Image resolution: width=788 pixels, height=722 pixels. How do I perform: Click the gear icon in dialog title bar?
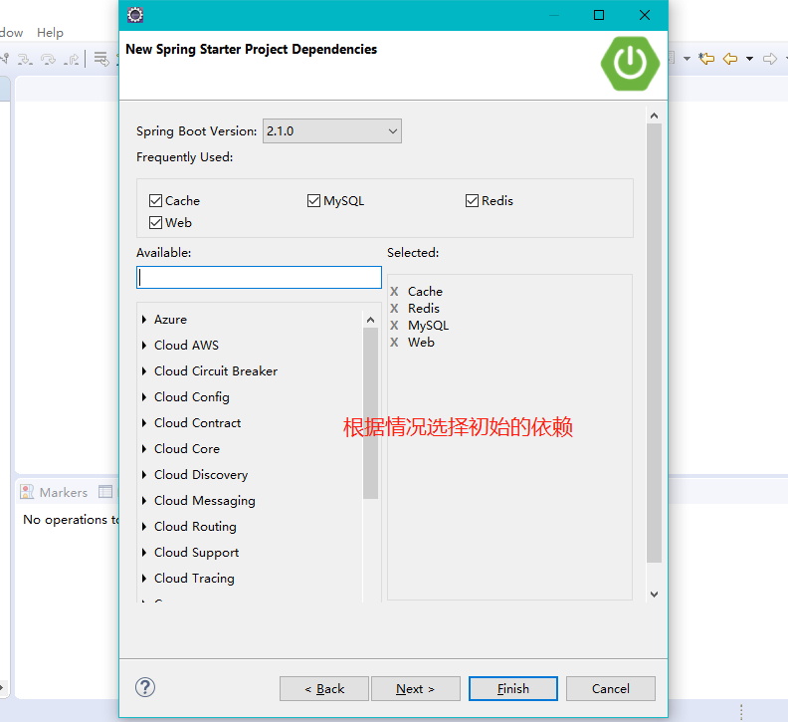[x=135, y=15]
